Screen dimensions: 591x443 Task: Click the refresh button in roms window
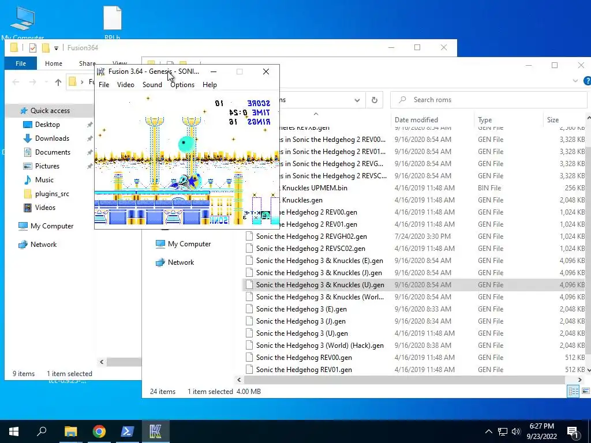(374, 100)
